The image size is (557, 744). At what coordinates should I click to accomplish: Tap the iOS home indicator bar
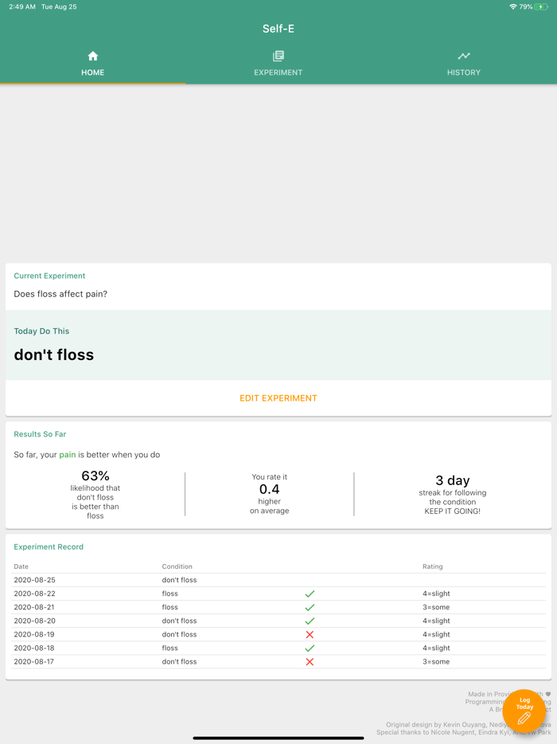tap(278, 738)
